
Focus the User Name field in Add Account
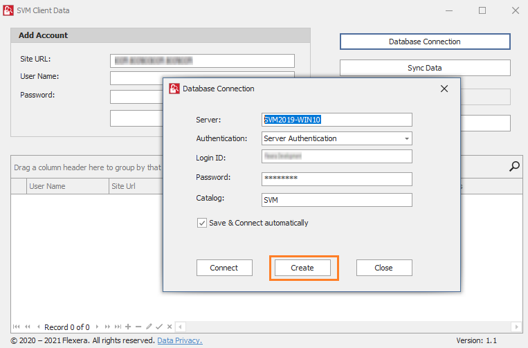pos(136,78)
